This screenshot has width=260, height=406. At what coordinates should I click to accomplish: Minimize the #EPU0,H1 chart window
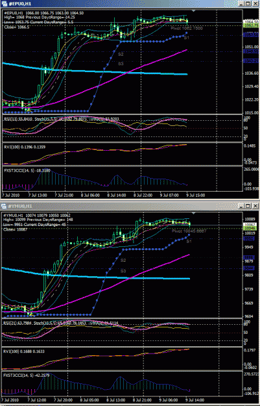pos(241,3)
